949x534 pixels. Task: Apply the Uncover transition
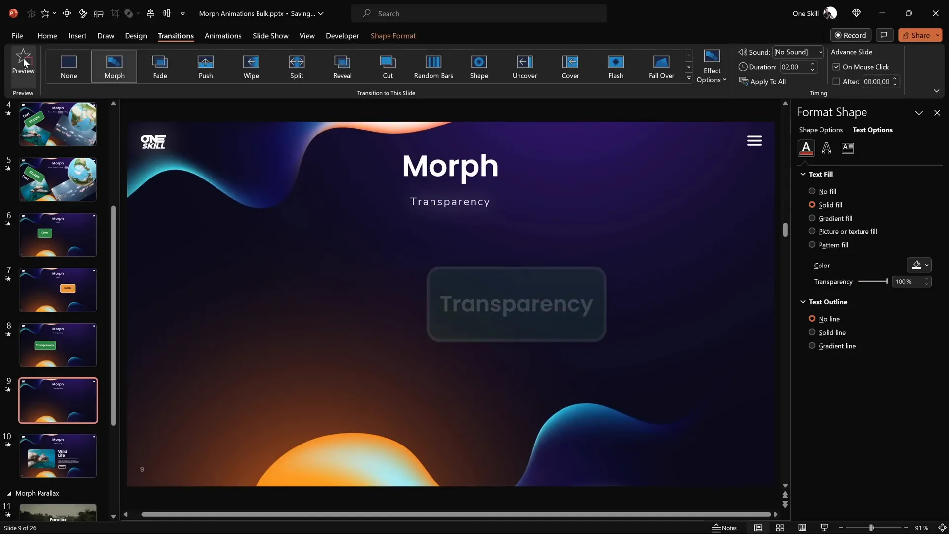(524, 67)
